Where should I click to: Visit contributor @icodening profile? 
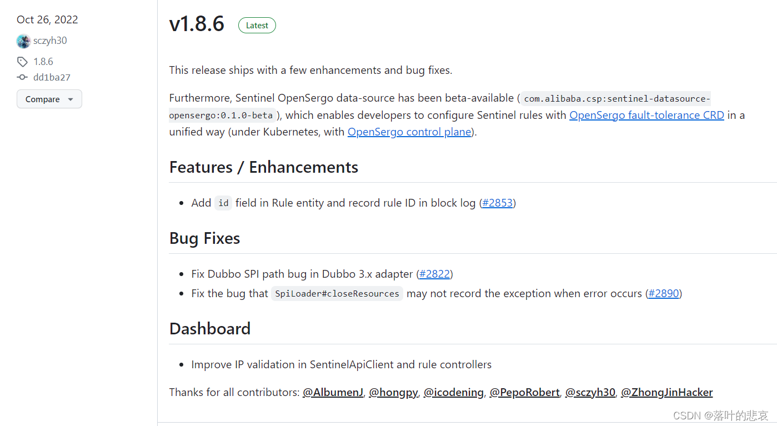pyautogui.click(x=453, y=392)
